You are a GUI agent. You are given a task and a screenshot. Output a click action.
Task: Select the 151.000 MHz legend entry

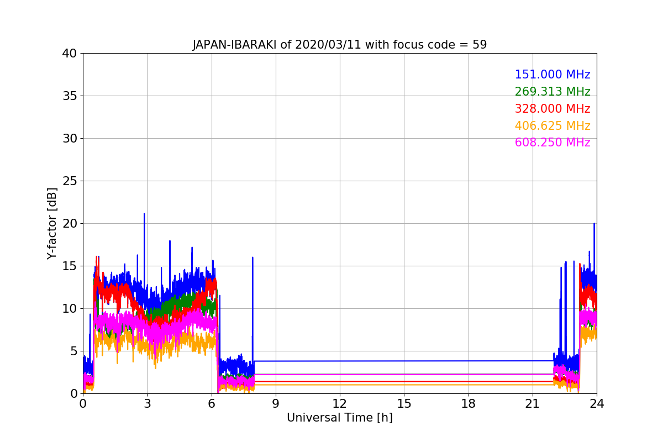click(x=552, y=75)
